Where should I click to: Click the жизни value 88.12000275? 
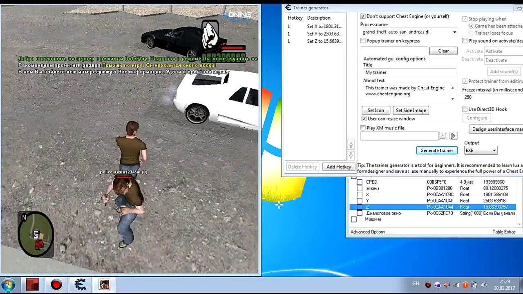point(495,188)
